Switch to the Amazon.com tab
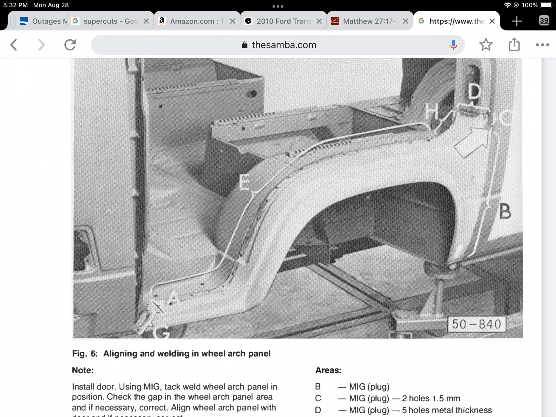This screenshot has height=417, width=556. (x=193, y=21)
